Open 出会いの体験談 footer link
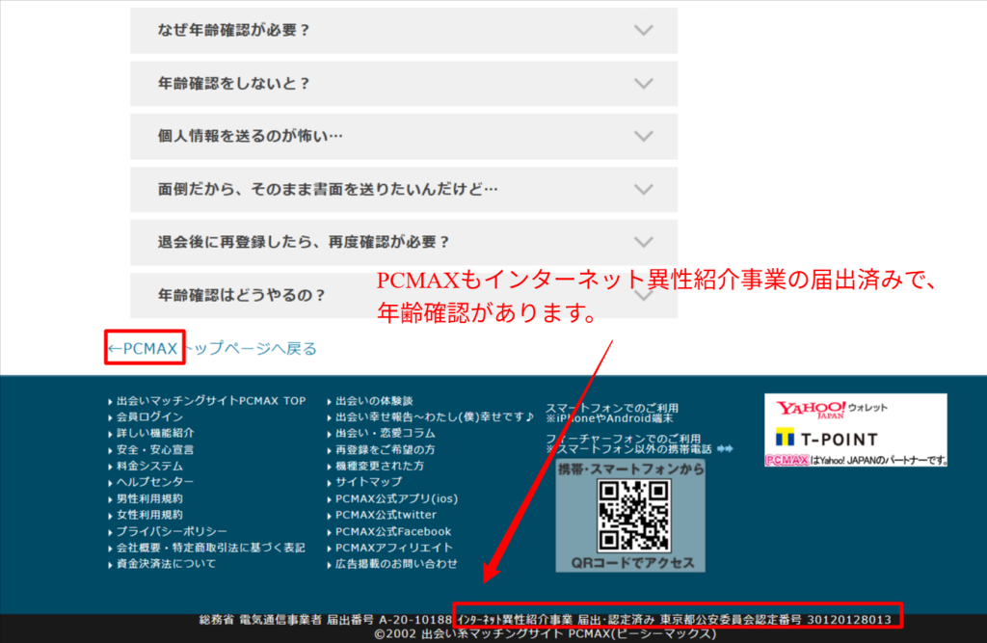 374,400
